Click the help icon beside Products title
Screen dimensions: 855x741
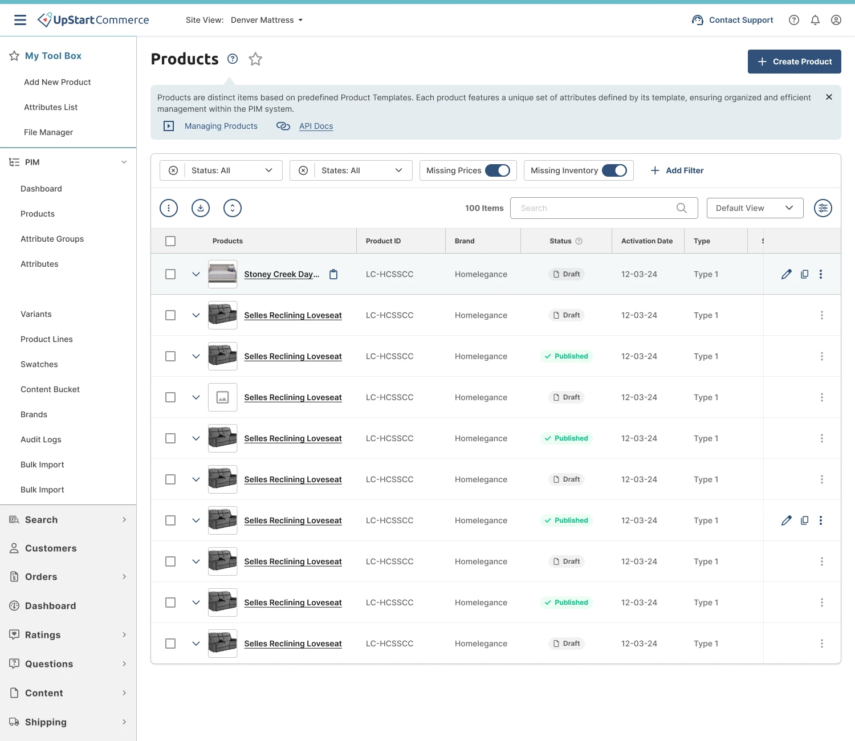click(233, 59)
